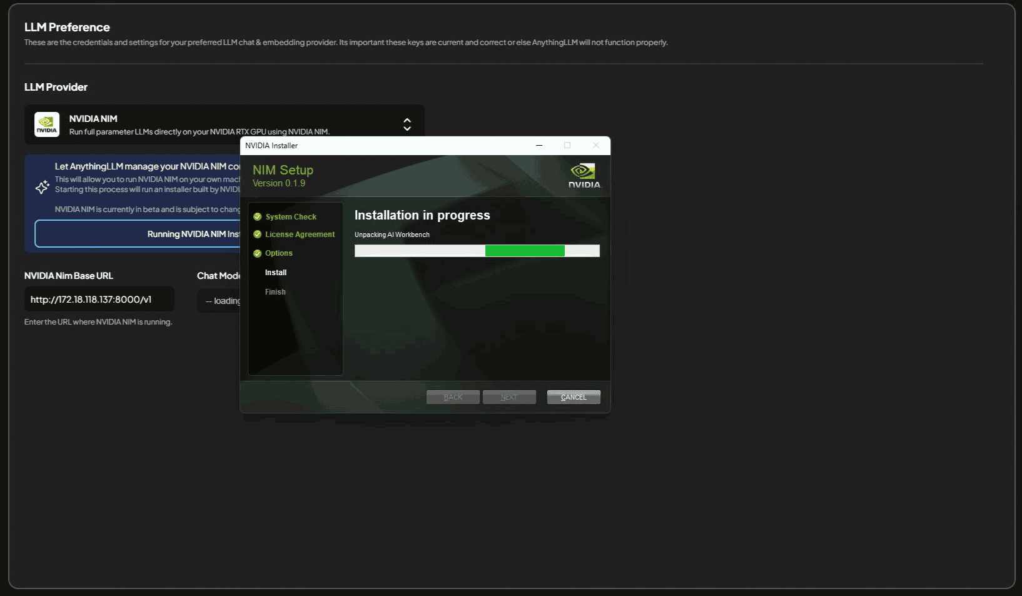This screenshot has height=596, width=1022.
Task: Close the NVIDIA Installer dialog
Action: (595, 146)
